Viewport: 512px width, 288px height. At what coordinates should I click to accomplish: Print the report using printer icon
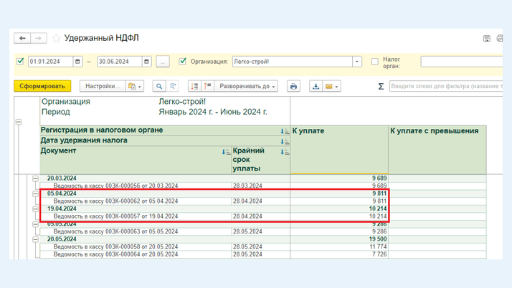pyautogui.click(x=293, y=87)
